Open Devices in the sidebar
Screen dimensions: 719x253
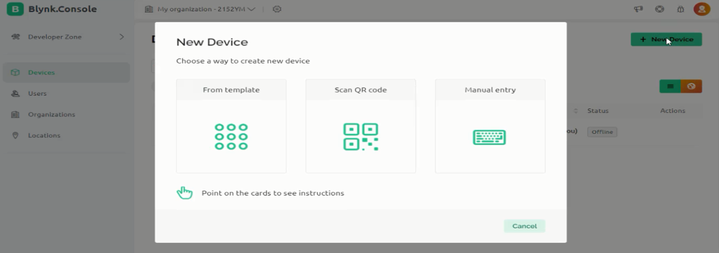(66, 73)
